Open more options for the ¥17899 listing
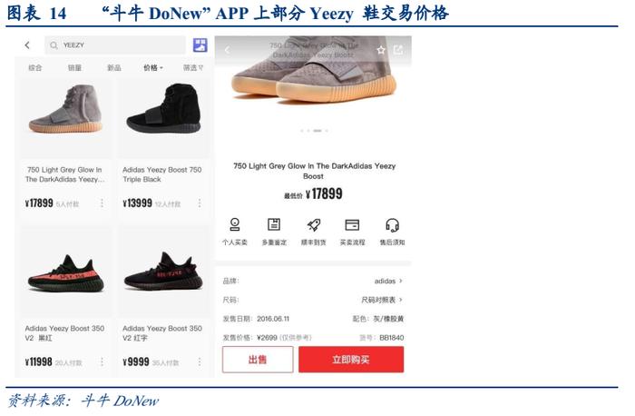The height and width of the screenshot is (416, 635). (x=102, y=203)
